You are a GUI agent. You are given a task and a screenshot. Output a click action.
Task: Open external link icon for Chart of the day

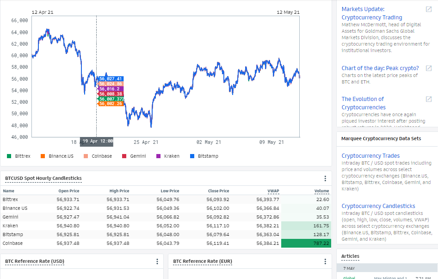tap(428, 68)
